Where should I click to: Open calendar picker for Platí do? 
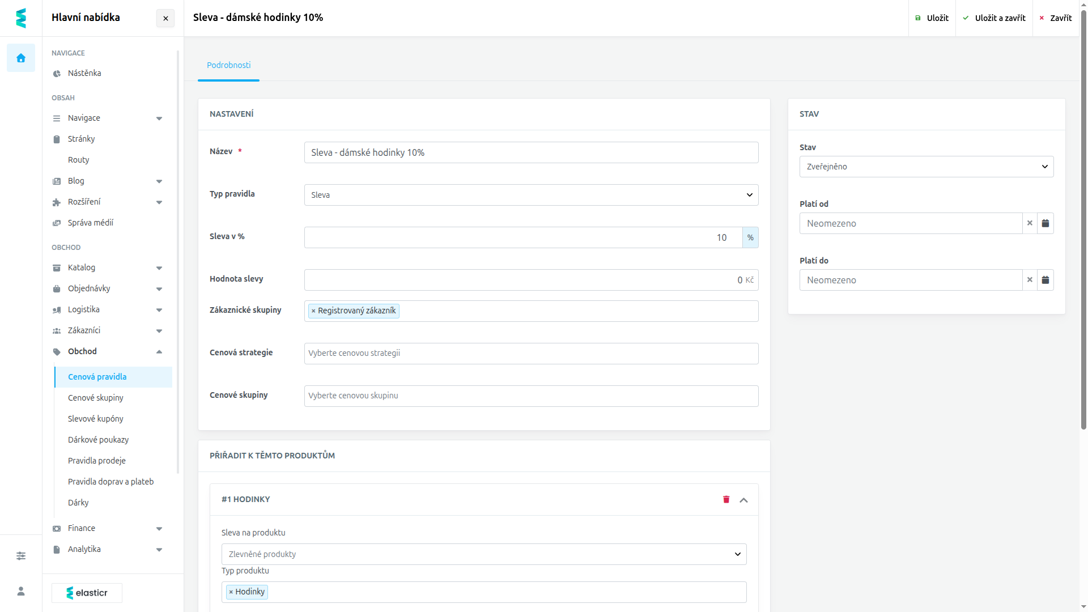[x=1045, y=280]
